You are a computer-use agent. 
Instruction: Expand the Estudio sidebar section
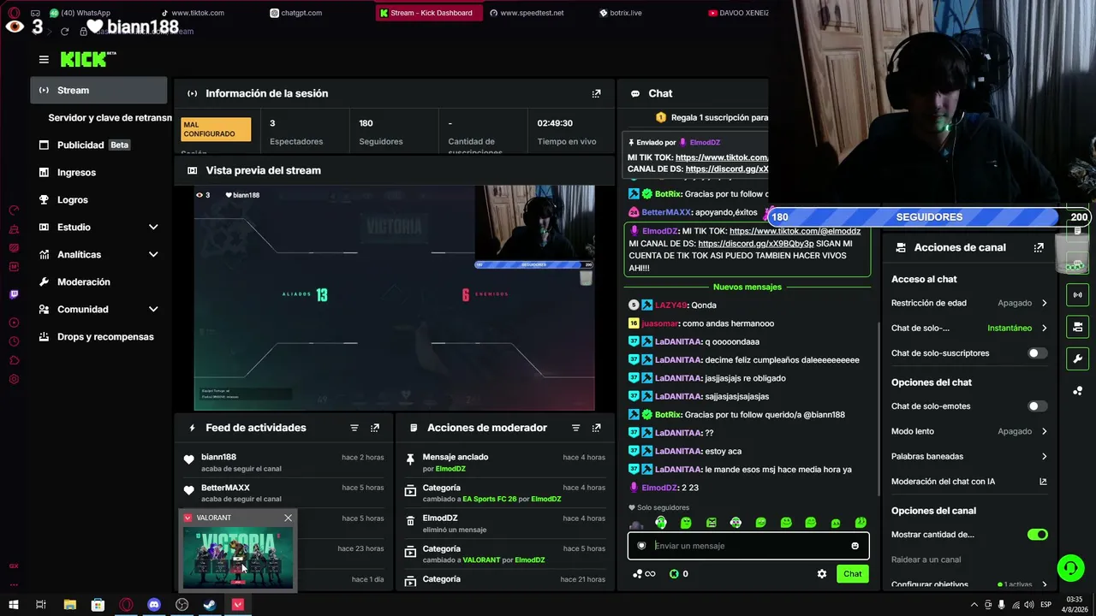click(x=98, y=227)
